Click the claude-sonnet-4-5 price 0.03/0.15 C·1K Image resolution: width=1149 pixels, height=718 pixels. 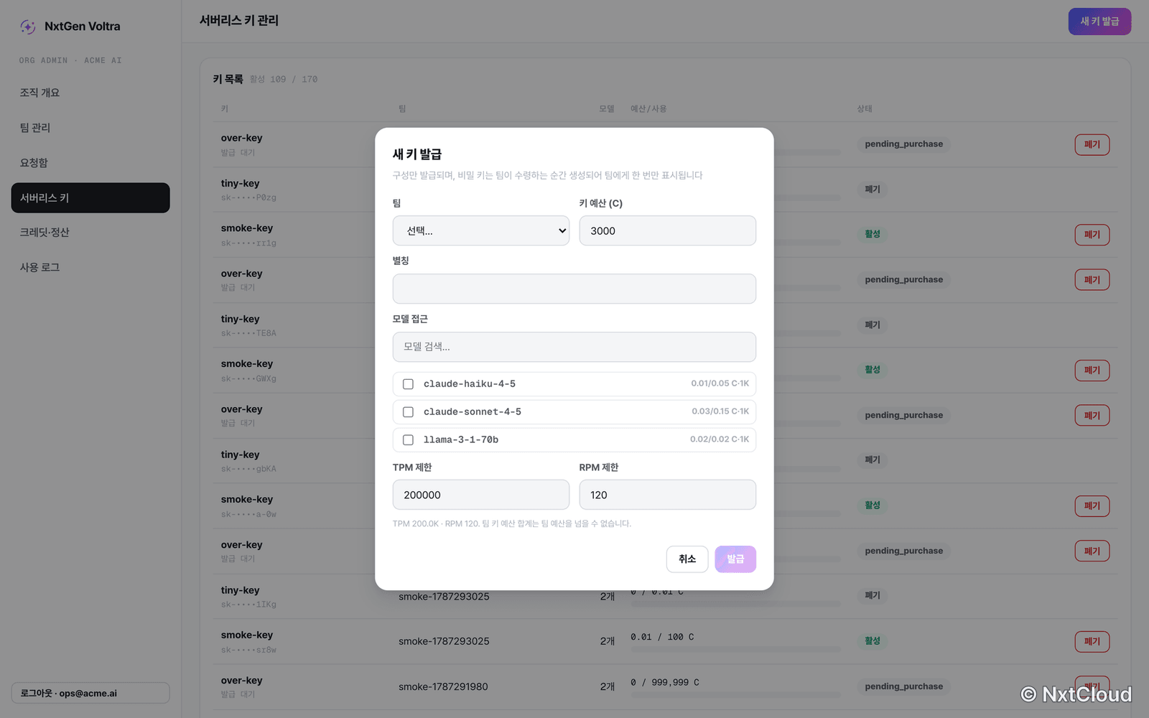[720, 411]
